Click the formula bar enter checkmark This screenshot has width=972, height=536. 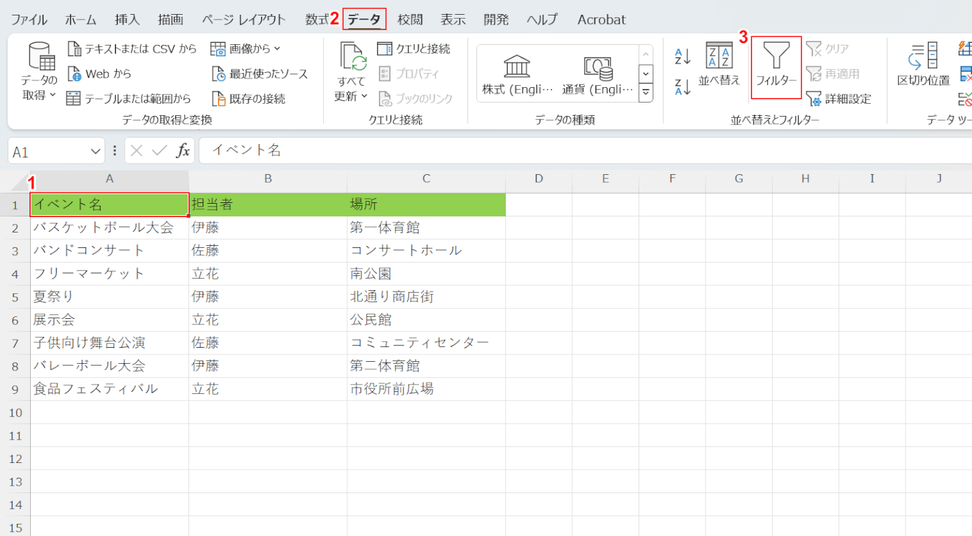point(160,151)
